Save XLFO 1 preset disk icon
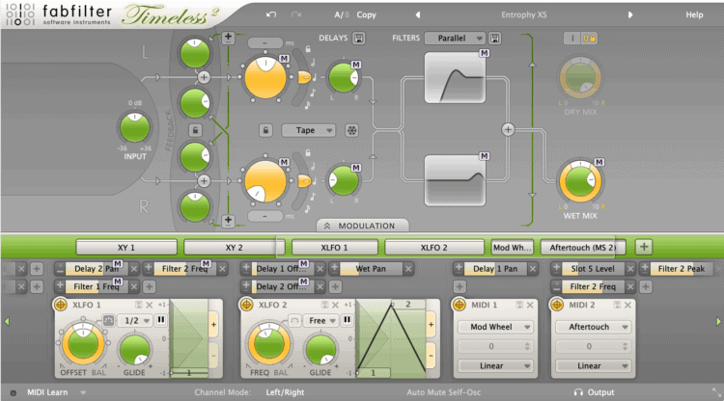 [x=138, y=305]
